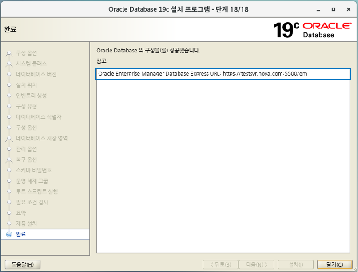Click the 시스템 클래스 step
The width and height of the screenshot is (358, 272).
31,64
